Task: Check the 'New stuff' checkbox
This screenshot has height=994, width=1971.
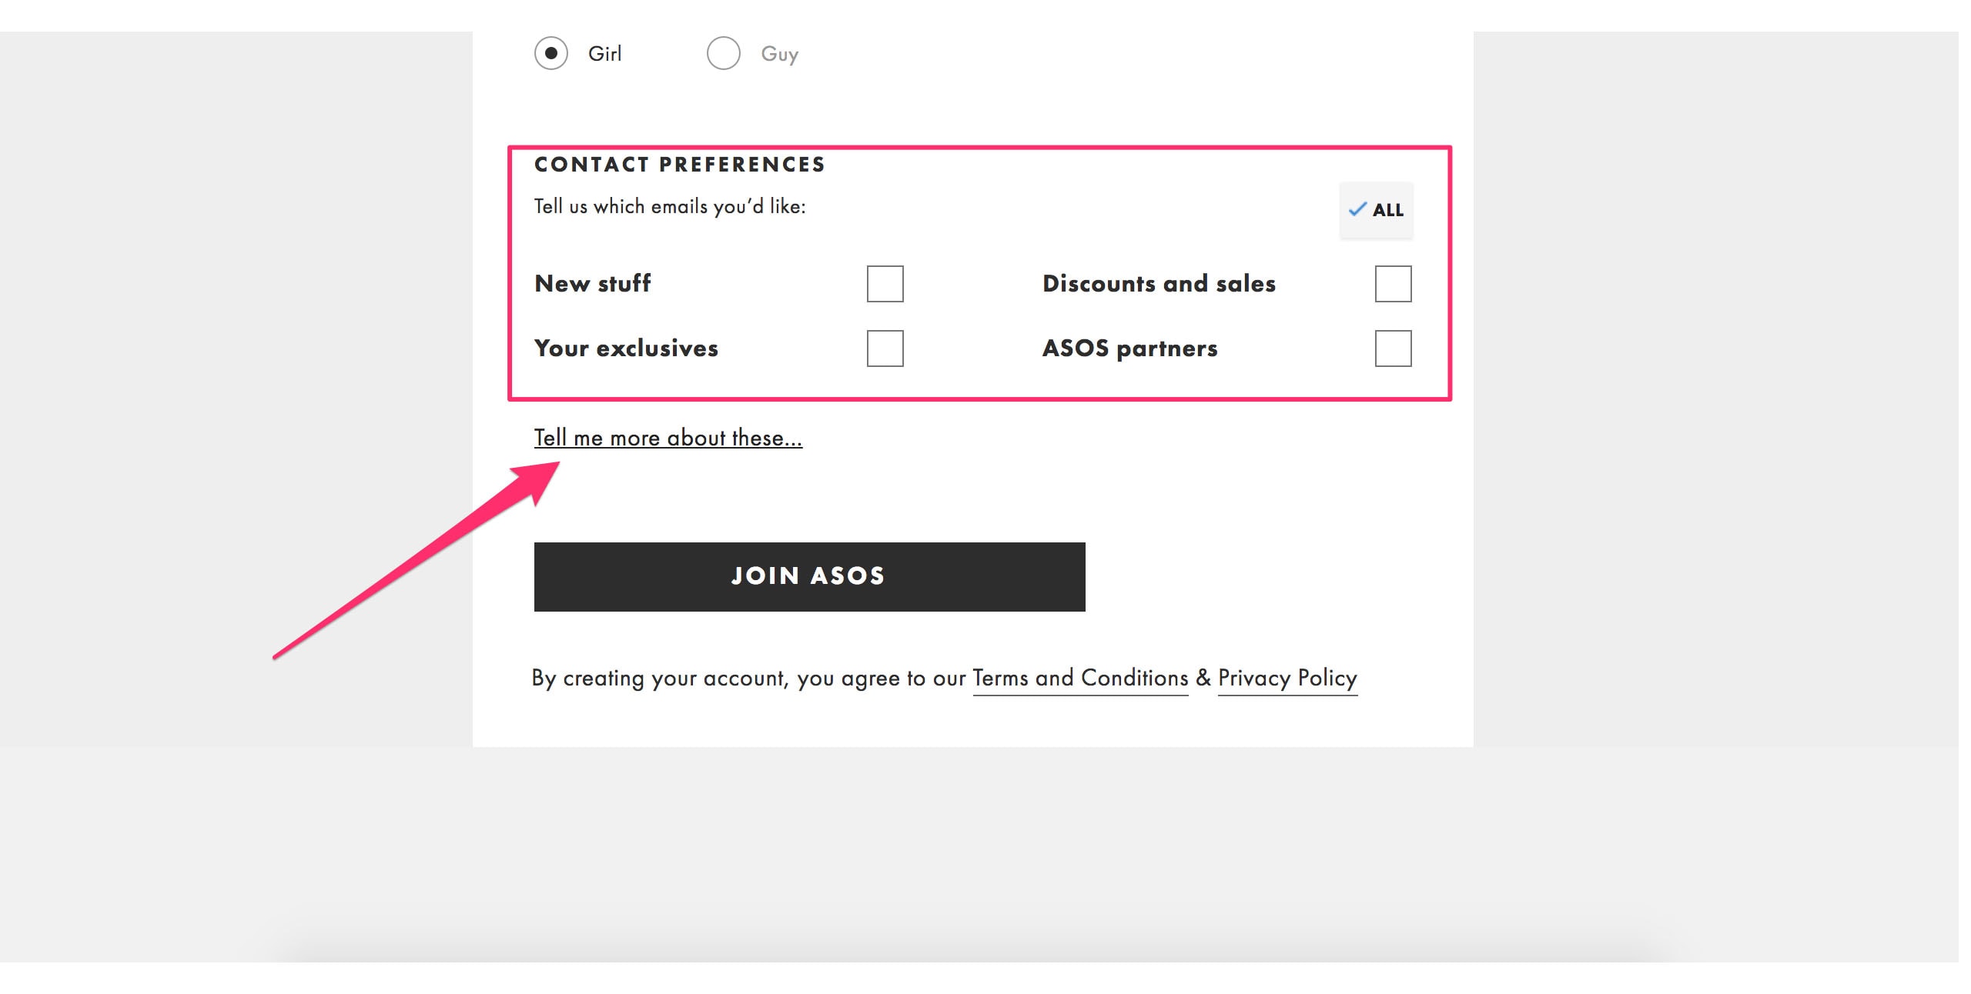Action: tap(885, 282)
